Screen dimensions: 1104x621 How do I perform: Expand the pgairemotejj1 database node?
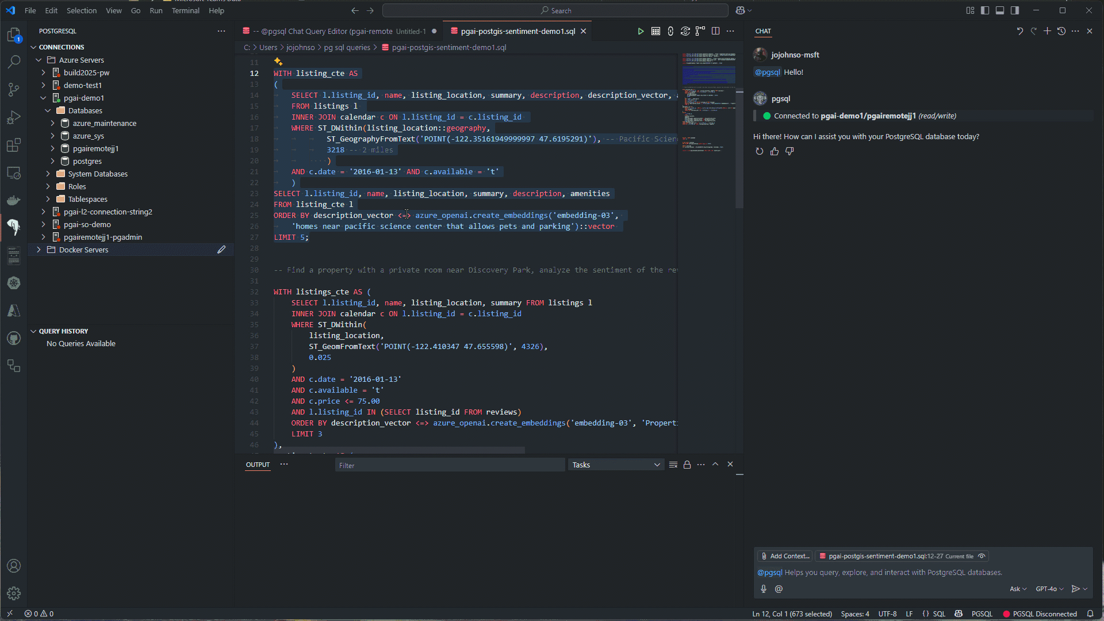click(52, 148)
